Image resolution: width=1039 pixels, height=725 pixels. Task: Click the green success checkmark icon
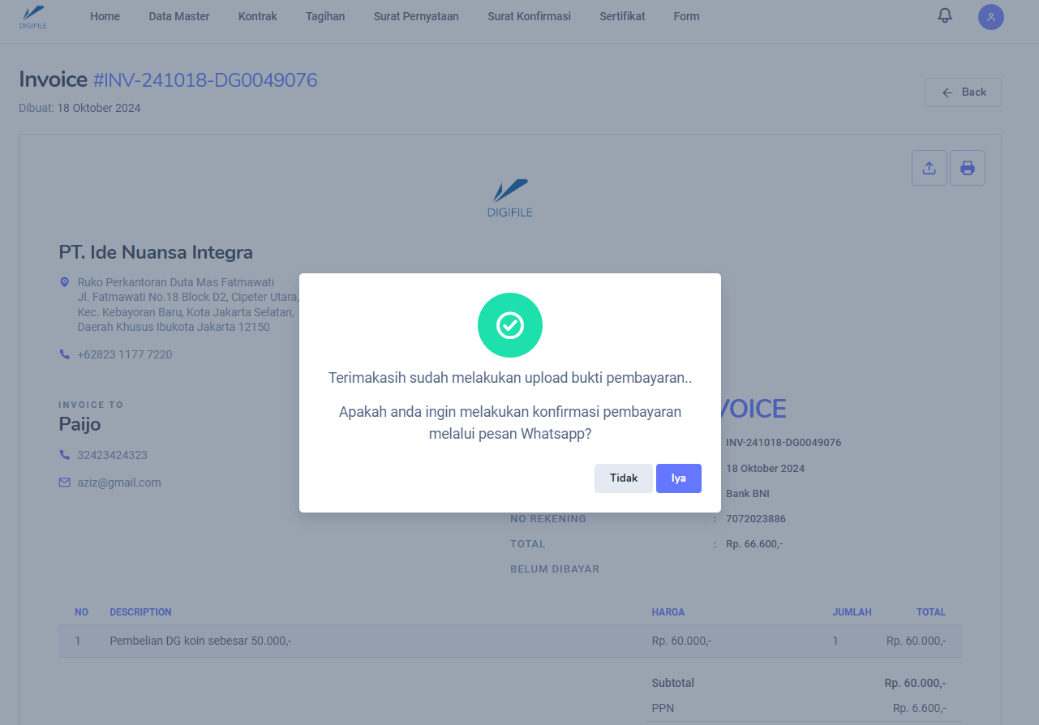click(x=509, y=325)
